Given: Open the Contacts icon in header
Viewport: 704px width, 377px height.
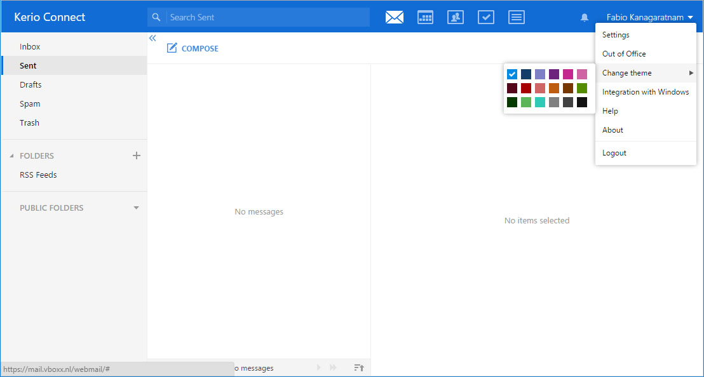Looking at the screenshot, I should (x=456, y=17).
